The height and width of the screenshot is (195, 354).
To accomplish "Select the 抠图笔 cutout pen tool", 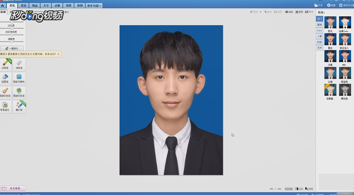I will click(5, 79).
